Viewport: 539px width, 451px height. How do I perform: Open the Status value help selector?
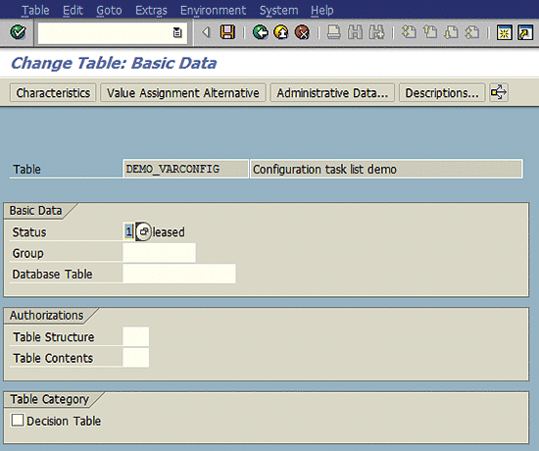point(143,231)
